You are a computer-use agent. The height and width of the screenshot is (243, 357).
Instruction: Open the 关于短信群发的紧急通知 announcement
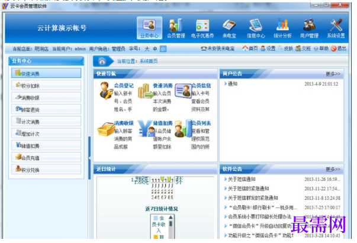click(x=253, y=198)
